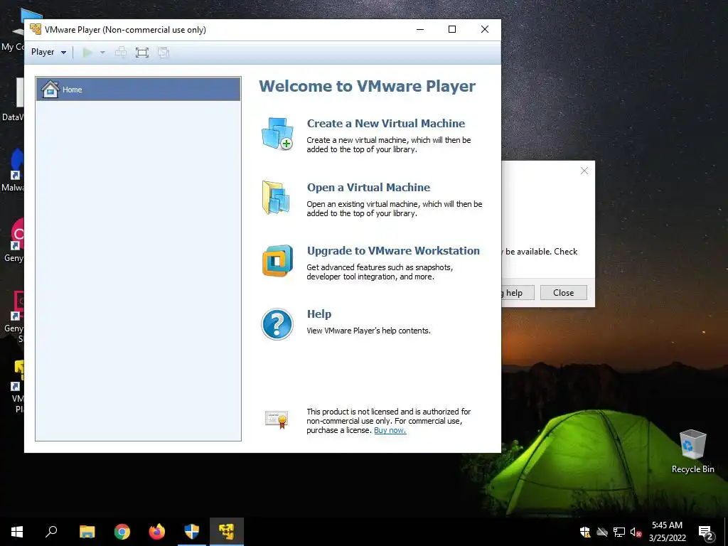Click the Unity mode toolbar icon
Image resolution: width=728 pixels, height=546 pixels.
[x=164, y=53]
